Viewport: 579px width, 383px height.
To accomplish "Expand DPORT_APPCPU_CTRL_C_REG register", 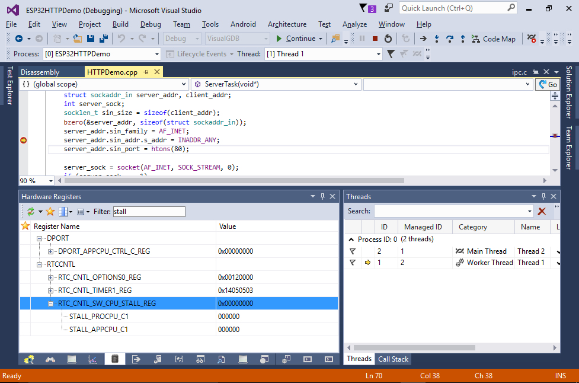I will coord(50,251).
